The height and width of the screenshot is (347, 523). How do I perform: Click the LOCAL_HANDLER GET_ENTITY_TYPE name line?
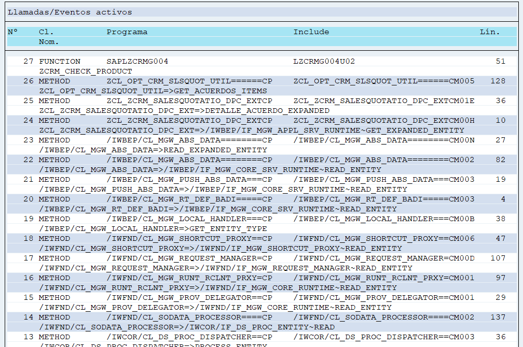153,228
